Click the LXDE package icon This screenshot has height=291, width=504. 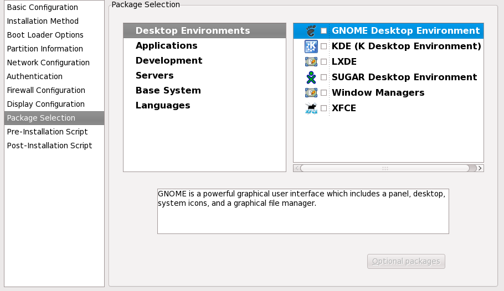[x=311, y=62]
